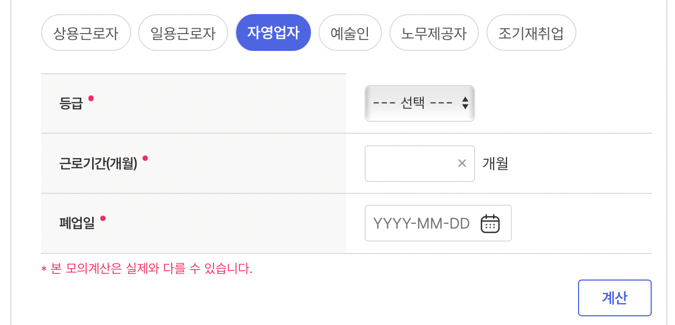Switch to the 노무제공자 tab
The width and height of the screenshot is (675, 325).
(433, 32)
